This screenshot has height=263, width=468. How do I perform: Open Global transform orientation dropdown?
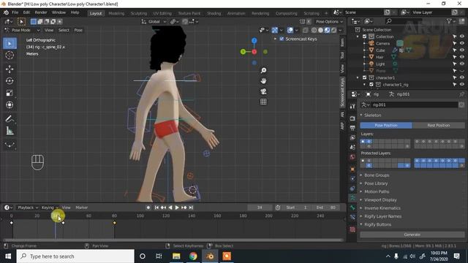[x=154, y=21]
